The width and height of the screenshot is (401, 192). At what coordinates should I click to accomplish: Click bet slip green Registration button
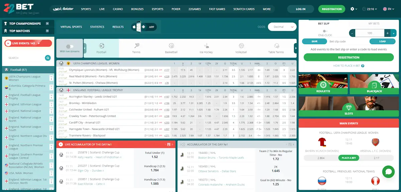[x=349, y=58]
